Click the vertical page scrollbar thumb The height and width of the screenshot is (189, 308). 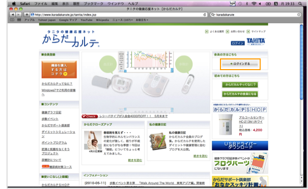click(x=301, y=62)
